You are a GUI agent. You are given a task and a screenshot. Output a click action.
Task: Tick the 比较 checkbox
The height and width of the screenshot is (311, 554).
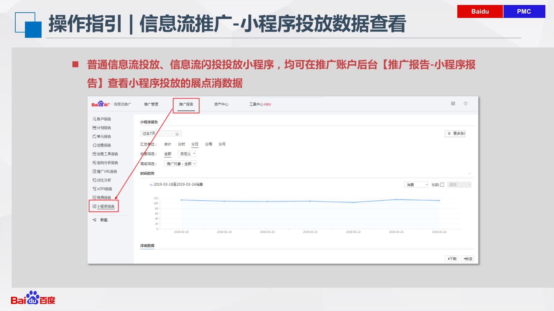(x=442, y=185)
